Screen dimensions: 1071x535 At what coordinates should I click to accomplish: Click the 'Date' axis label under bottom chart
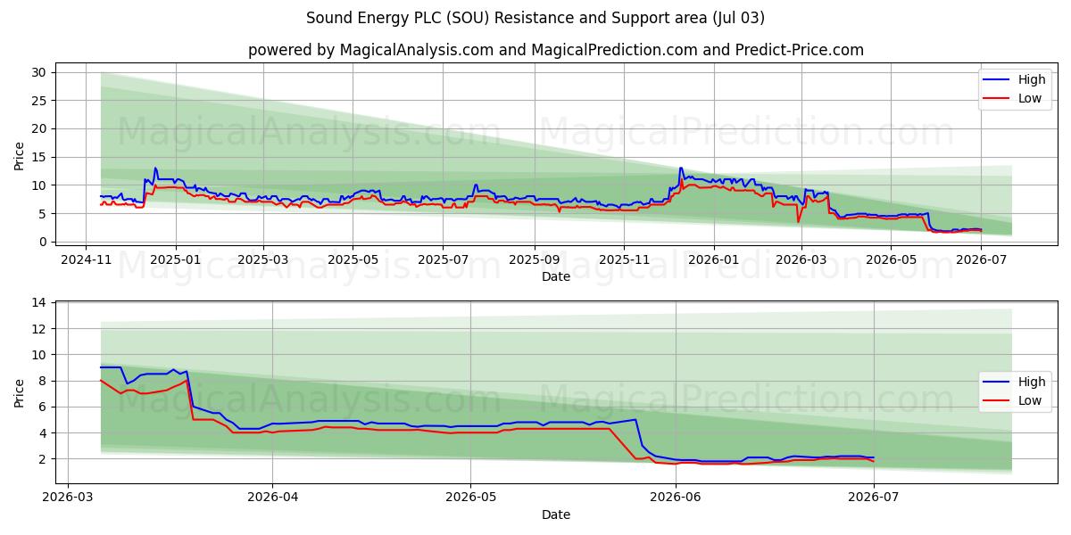tap(556, 514)
